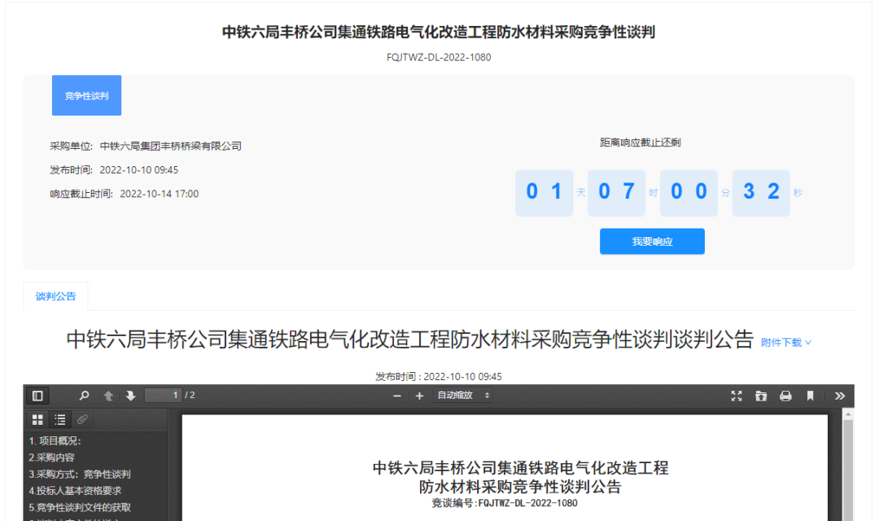The width and height of the screenshot is (879, 521).
Task: Open outline item 3.采购方式: 竞争性谈判
Action: [80, 474]
